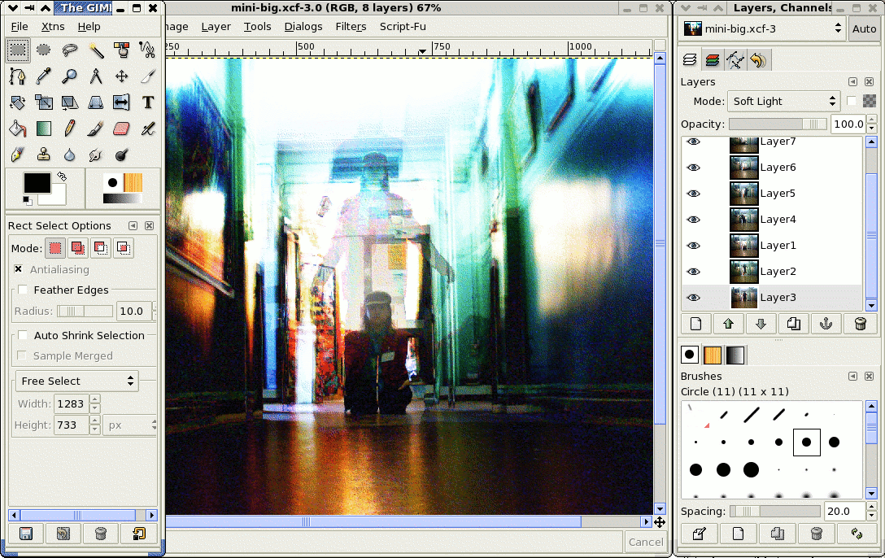Open the mini-big.xcf-3 image selector dropdown
Image resolution: width=885 pixels, height=558 pixels.
click(763, 28)
